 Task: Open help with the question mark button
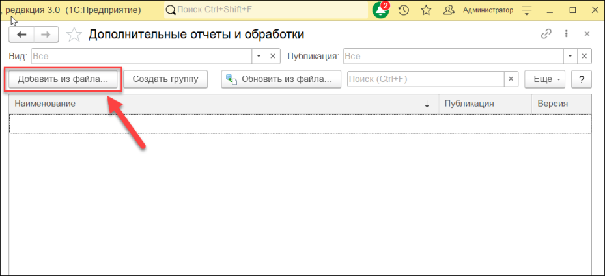[x=581, y=79]
